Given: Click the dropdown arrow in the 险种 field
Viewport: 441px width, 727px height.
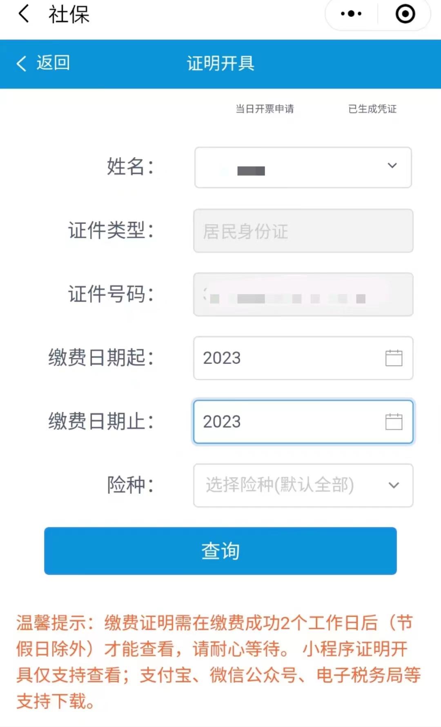Looking at the screenshot, I should tap(393, 485).
